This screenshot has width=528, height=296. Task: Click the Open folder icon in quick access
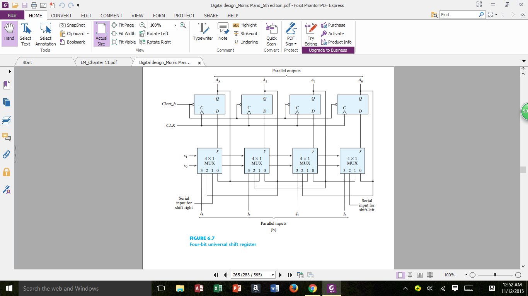tap(15, 5)
